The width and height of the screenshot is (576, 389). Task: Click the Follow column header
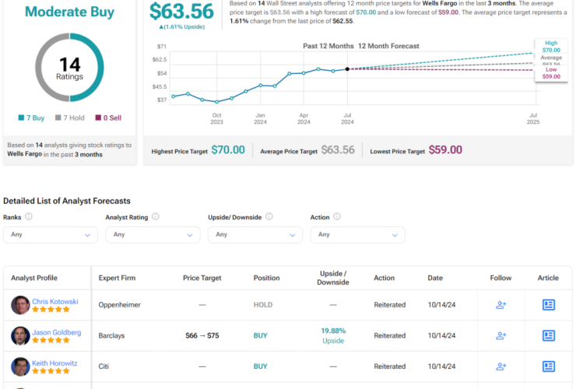(x=500, y=278)
